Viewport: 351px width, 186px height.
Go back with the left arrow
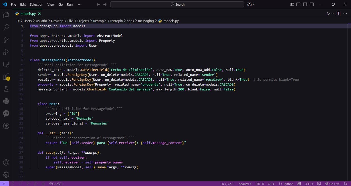click(98, 4)
